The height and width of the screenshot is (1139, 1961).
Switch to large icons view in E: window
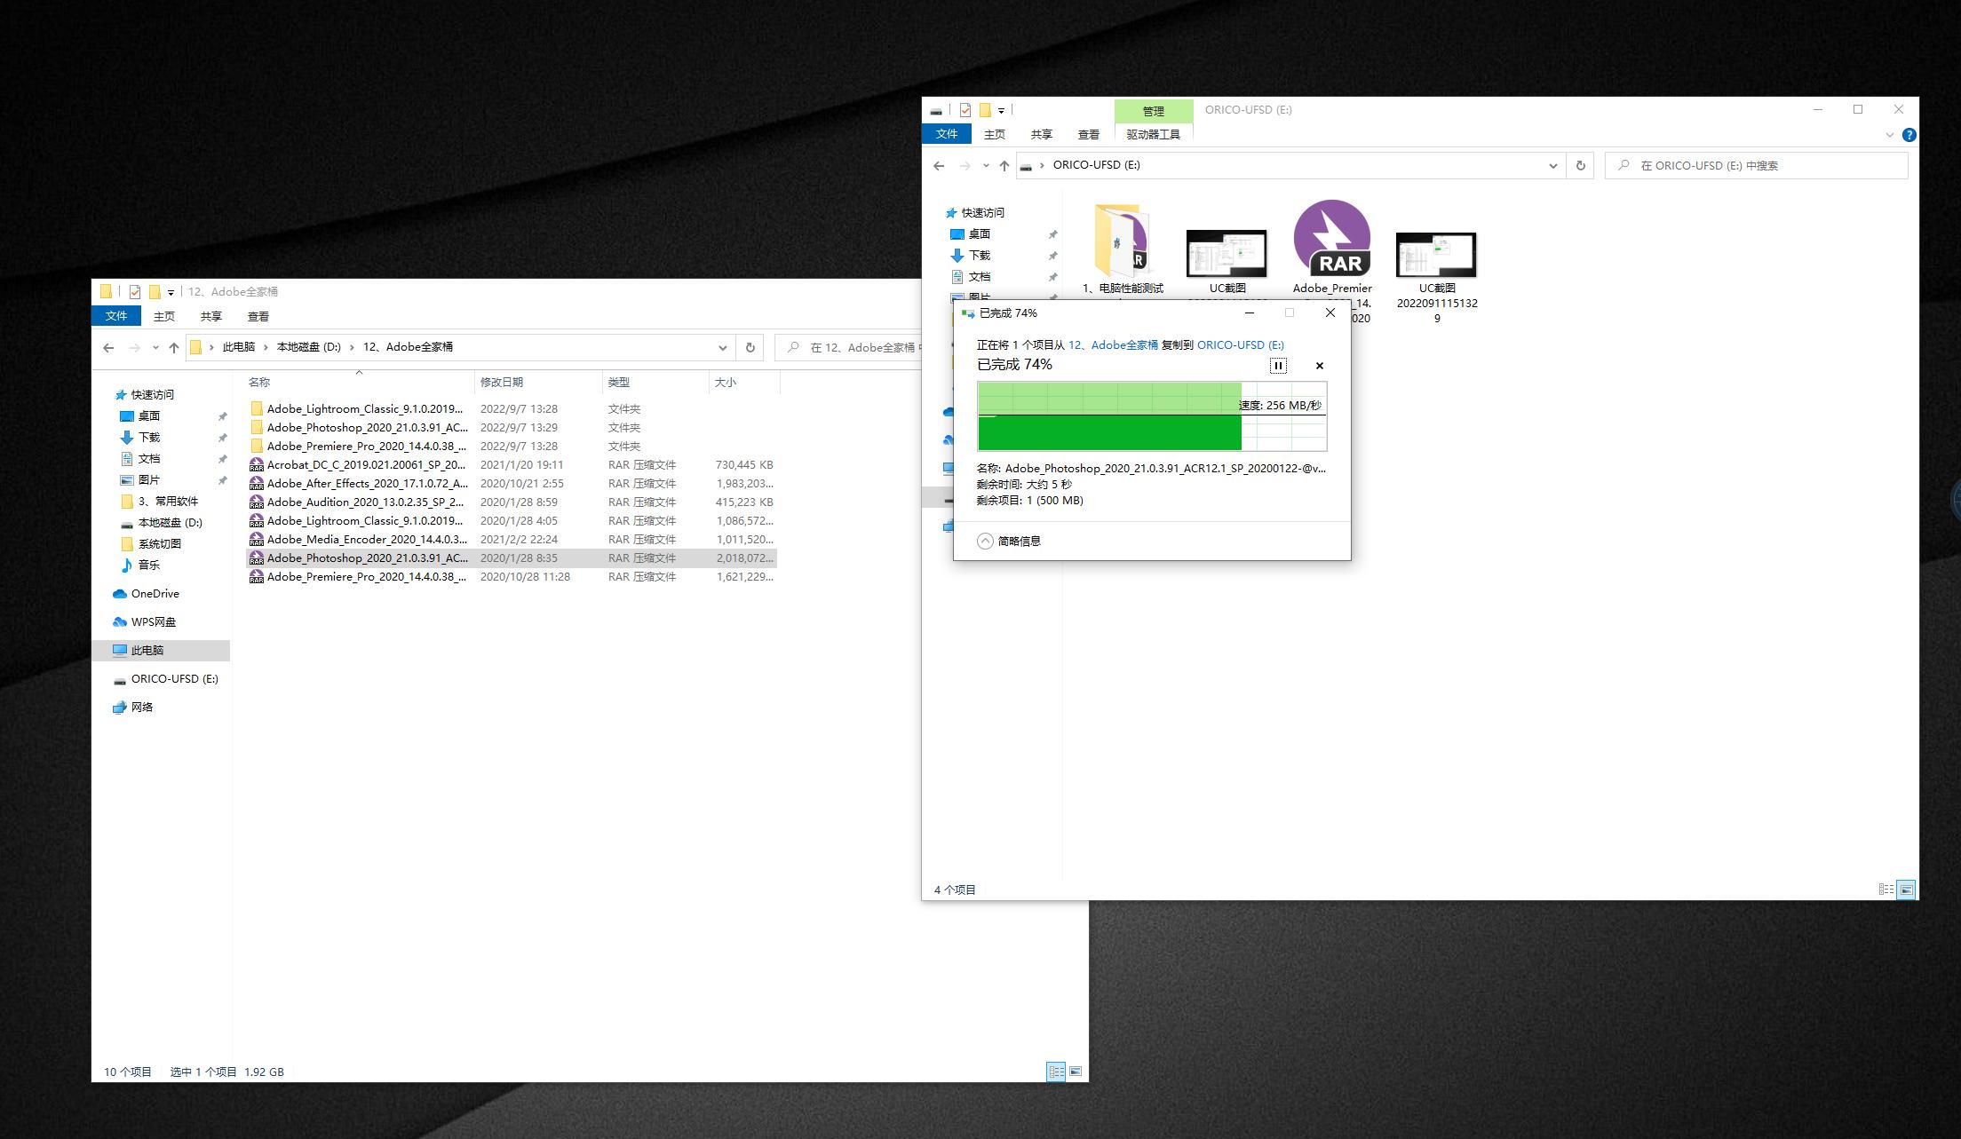pos(1906,889)
